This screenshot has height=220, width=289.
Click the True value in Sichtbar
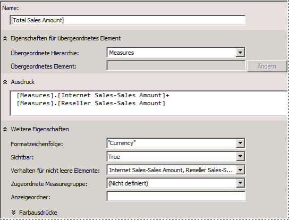pyautogui.click(x=114, y=157)
